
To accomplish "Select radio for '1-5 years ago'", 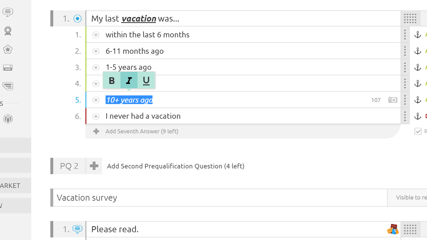I will [x=96, y=68].
